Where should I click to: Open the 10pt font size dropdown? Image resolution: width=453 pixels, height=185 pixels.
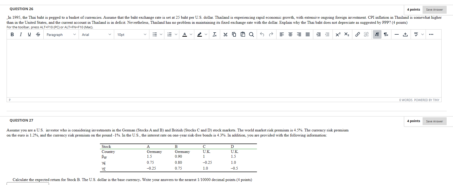(x=132, y=34)
